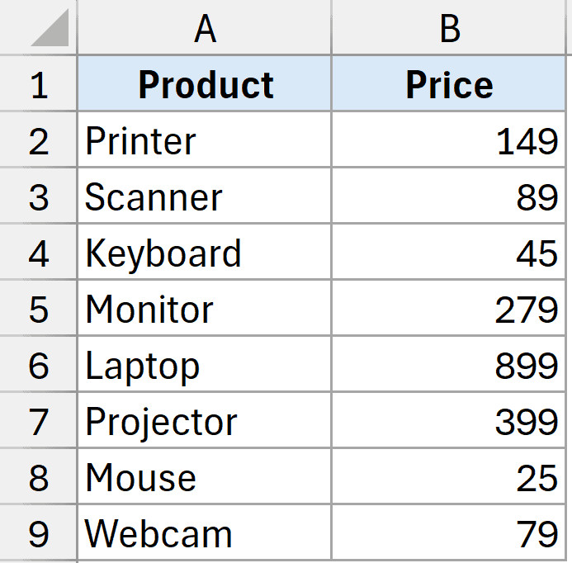The height and width of the screenshot is (563, 572).
Task: Select the Monitor cell
Action: coord(205,310)
